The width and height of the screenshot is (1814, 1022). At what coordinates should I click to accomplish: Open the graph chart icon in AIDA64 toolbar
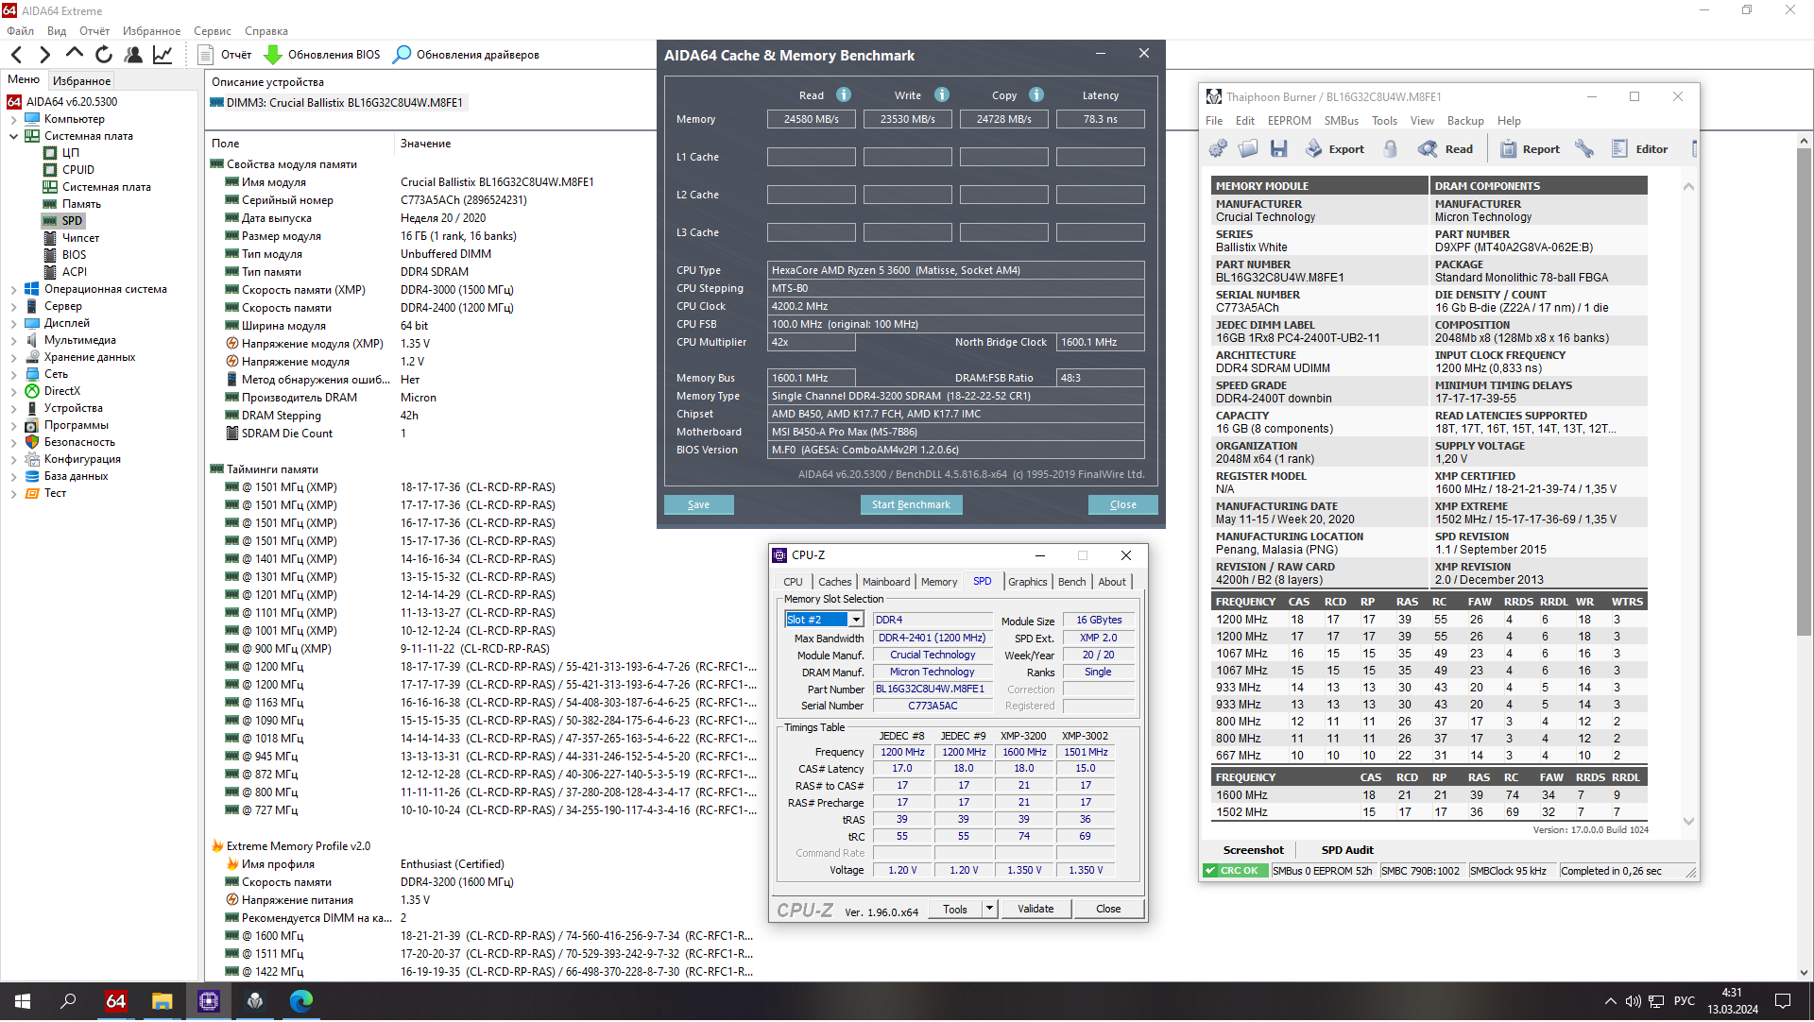coord(163,55)
